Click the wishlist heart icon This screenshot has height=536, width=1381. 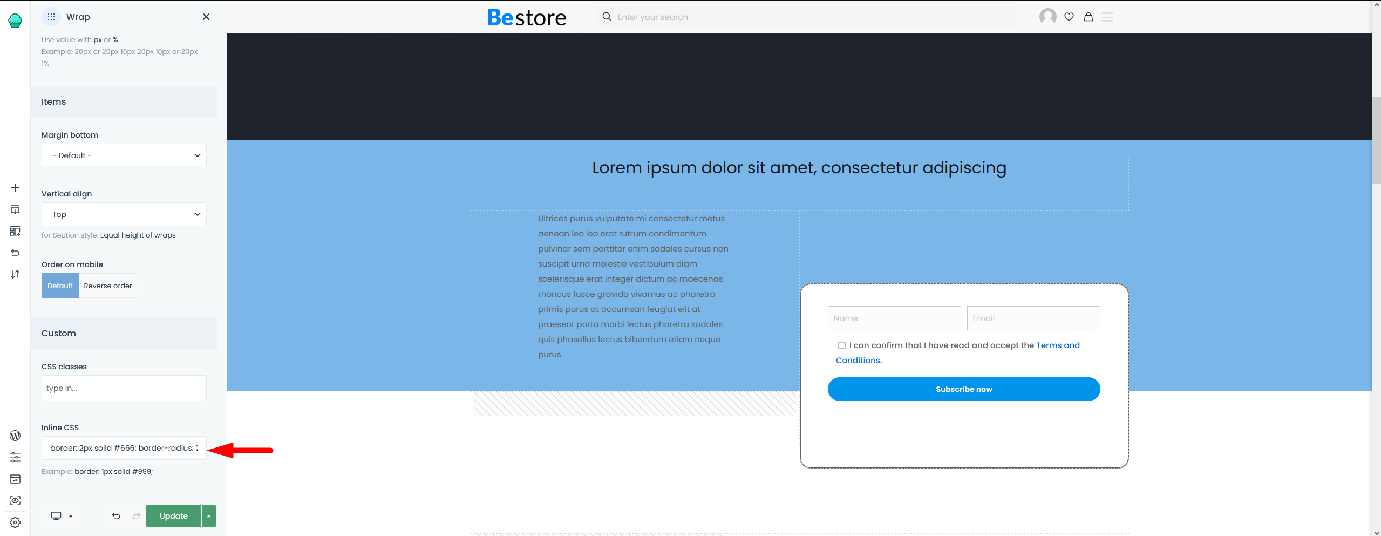pyautogui.click(x=1069, y=17)
